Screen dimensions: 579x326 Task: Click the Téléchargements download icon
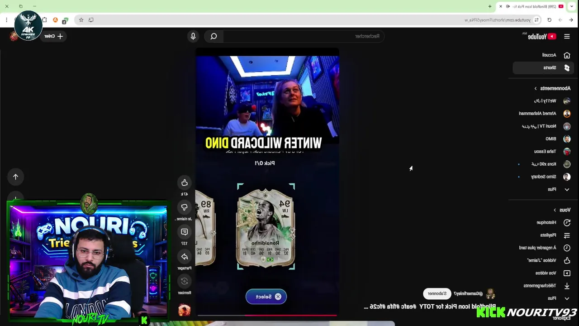[567, 286]
